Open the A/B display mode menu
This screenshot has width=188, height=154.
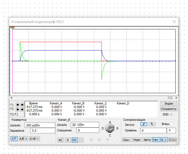click(23, 139)
